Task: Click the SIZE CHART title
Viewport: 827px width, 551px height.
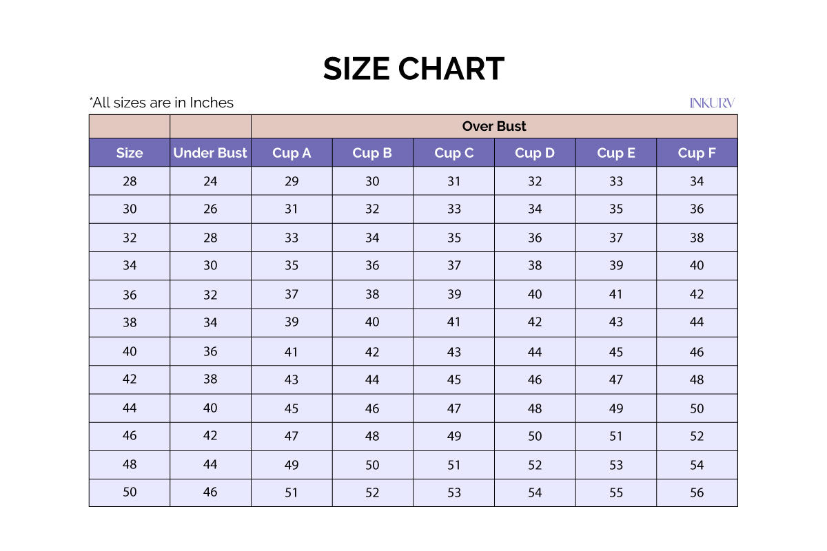Action: click(x=413, y=69)
